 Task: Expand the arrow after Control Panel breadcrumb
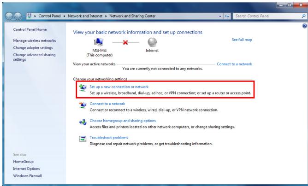coord(64,16)
